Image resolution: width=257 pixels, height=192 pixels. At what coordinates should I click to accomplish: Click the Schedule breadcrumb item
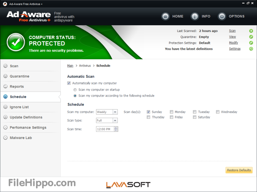pyautogui.click(x=103, y=66)
